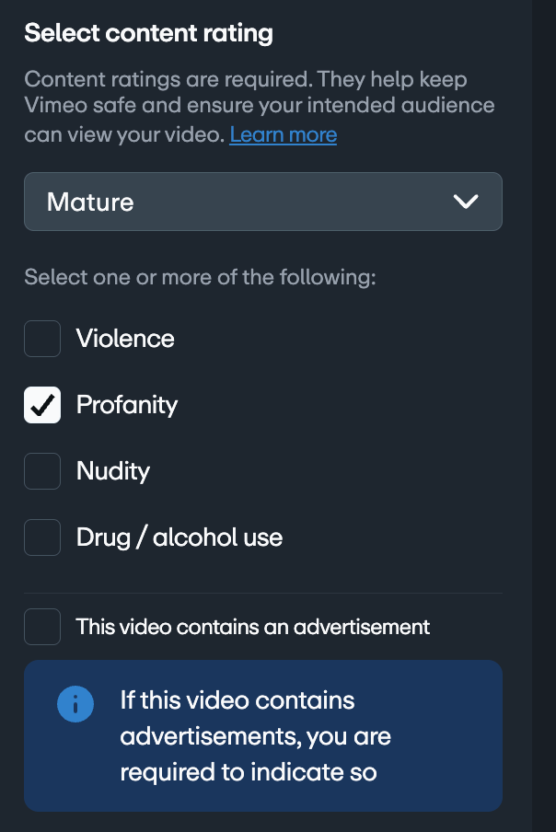
Task: Click the 'This video contains an advertisement' label
Action: coord(253,627)
